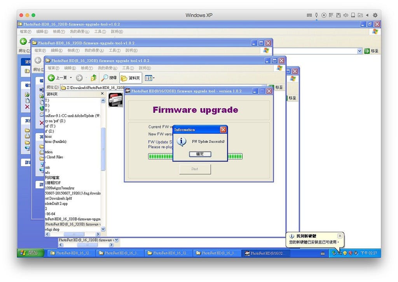
Task: Select '1簡報PDF' in folder tree
Action: pyautogui.click(x=53, y=183)
